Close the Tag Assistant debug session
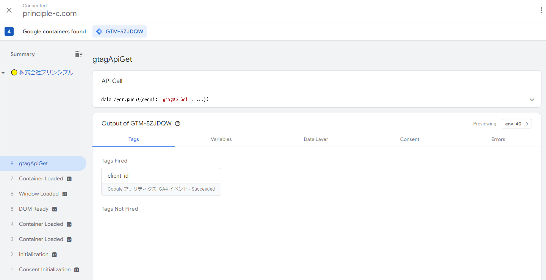 9,11
